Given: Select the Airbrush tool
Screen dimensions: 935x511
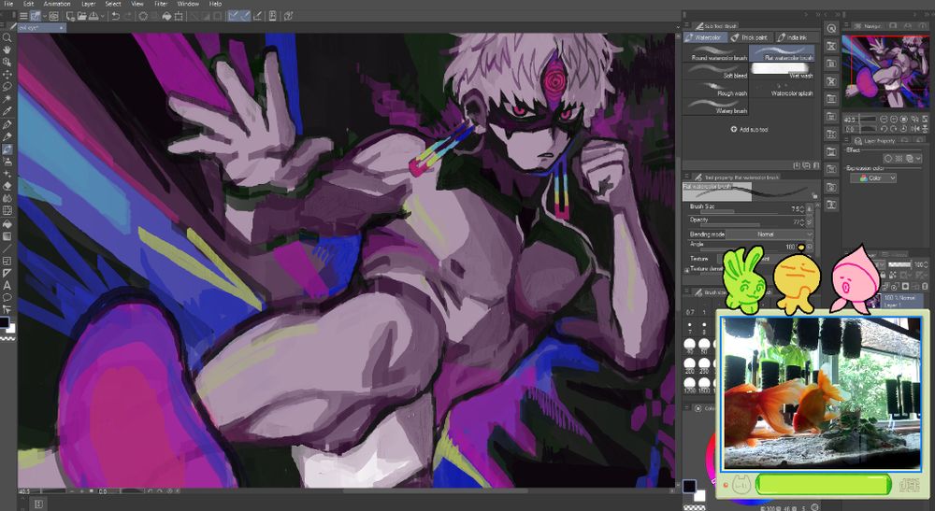Looking at the screenshot, I should point(7,163).
